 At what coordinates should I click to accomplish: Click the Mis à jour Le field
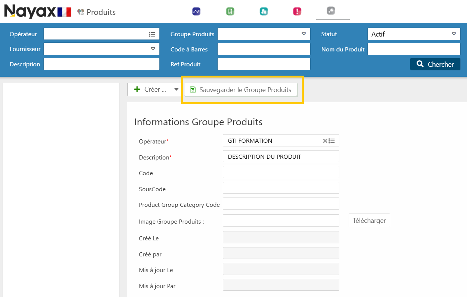pos(281,269)
